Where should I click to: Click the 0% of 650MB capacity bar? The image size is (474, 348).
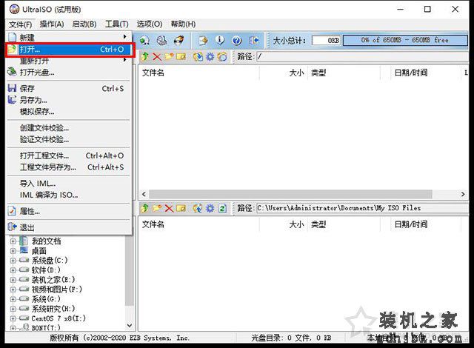405,40
